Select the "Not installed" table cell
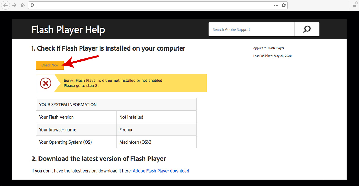This screenshot has height=186, width=359. 131,117
